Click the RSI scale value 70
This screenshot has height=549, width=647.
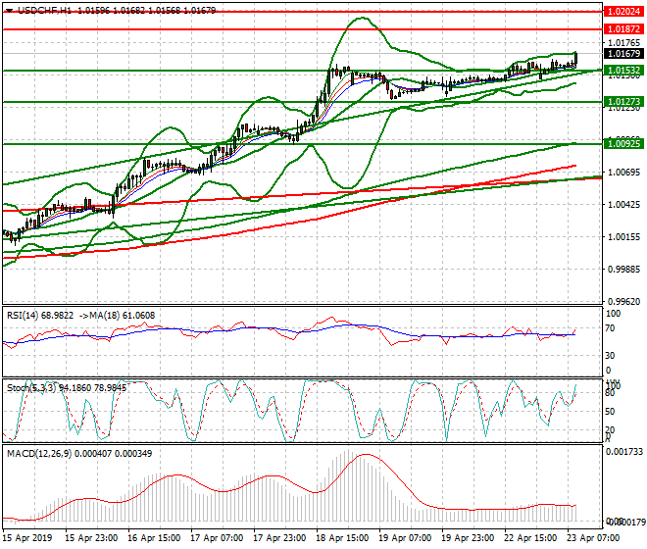611,328
